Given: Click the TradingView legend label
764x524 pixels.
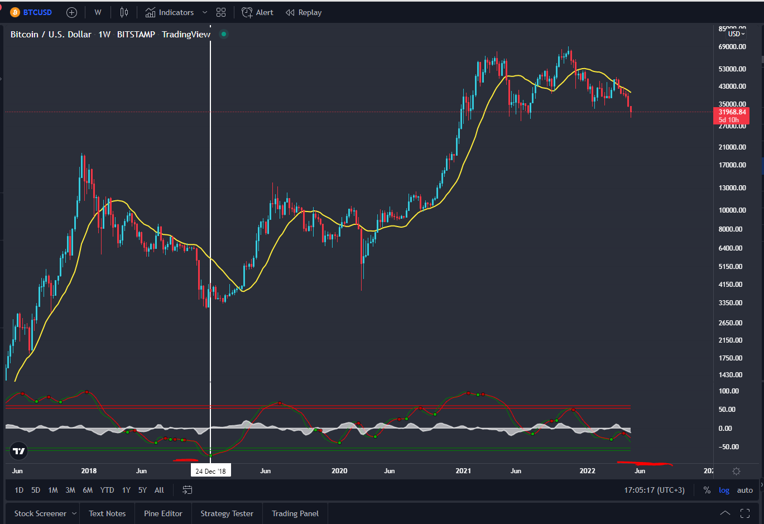Looking at the screenshot, I should (186, 34).
